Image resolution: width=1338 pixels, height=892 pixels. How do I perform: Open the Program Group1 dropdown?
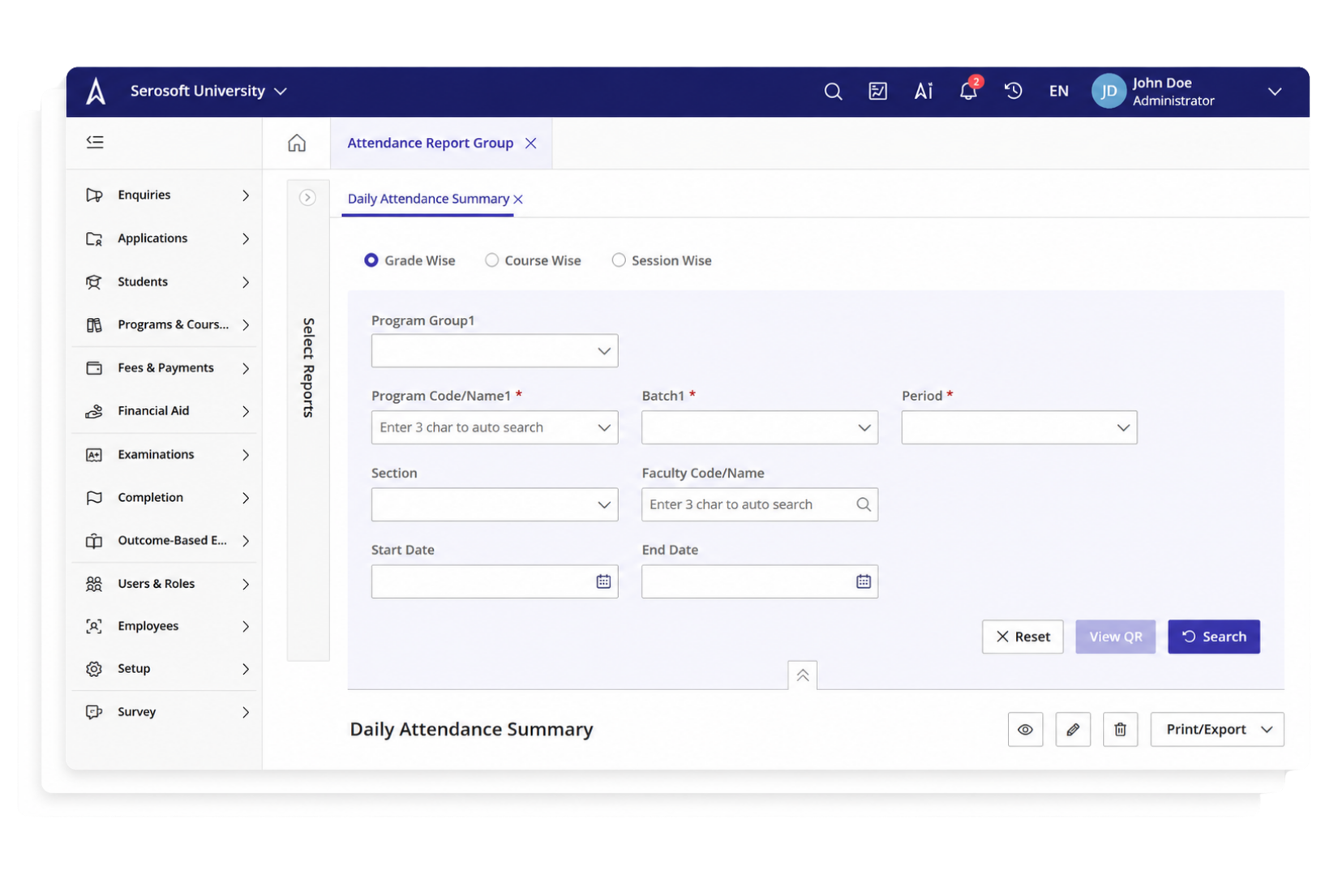tap(495, 351)
